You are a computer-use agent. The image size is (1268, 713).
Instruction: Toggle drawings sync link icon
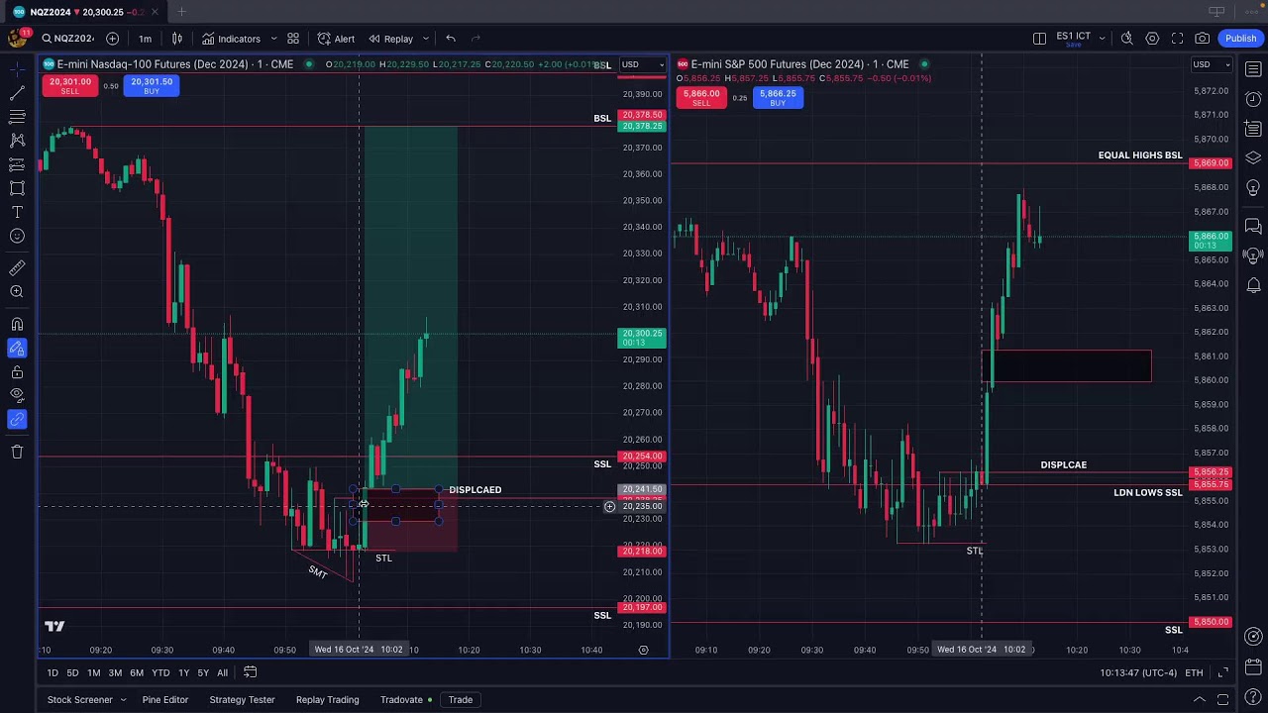click(x=17, y=419)
